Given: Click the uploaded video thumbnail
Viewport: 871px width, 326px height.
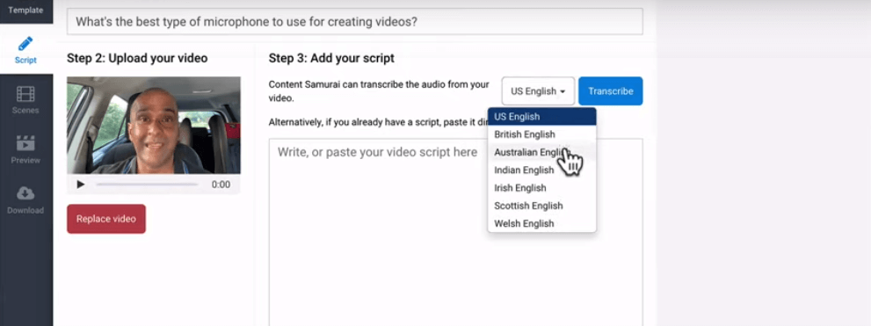Looking at the screenshot, I should click(x=154, y=125).
